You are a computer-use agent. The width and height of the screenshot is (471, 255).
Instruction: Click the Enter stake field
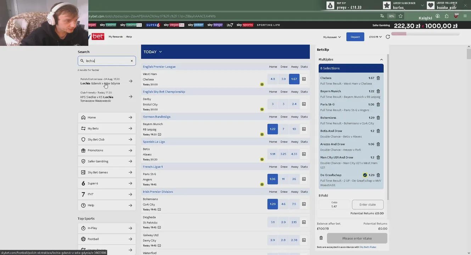[368, 205]
